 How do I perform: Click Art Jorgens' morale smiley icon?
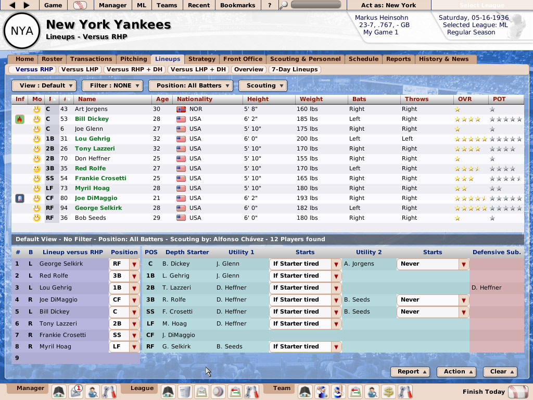coord(36,110)
